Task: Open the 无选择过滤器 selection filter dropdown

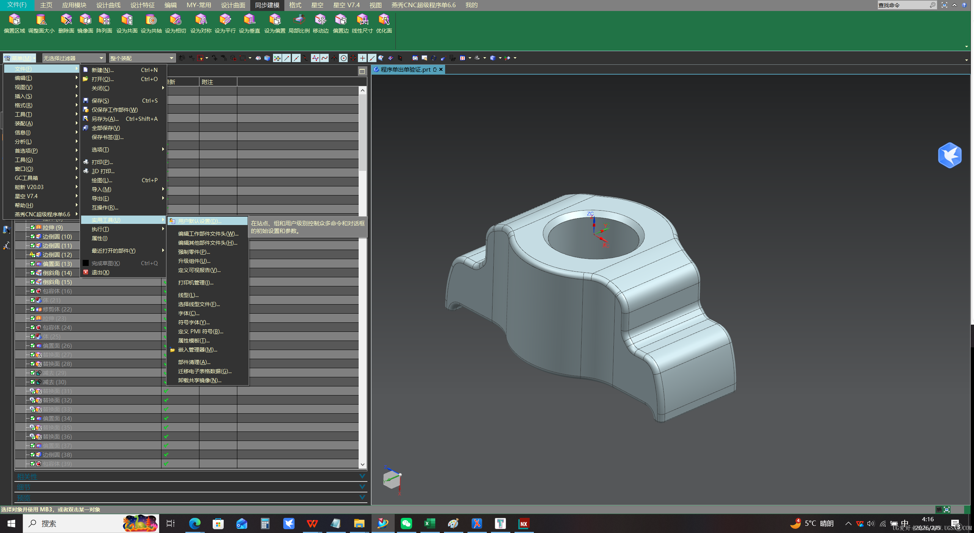Action: pos(73,58)
